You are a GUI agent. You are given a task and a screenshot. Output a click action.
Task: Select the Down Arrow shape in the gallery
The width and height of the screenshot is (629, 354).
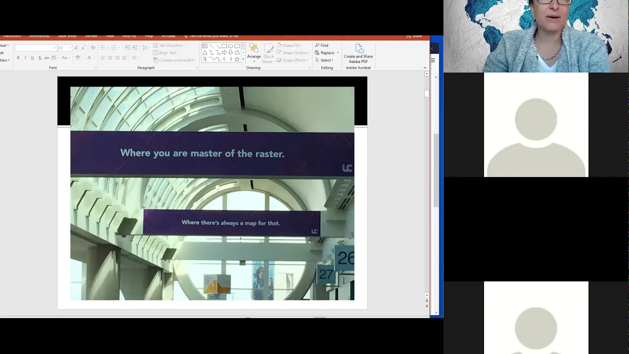click(230, 53)
